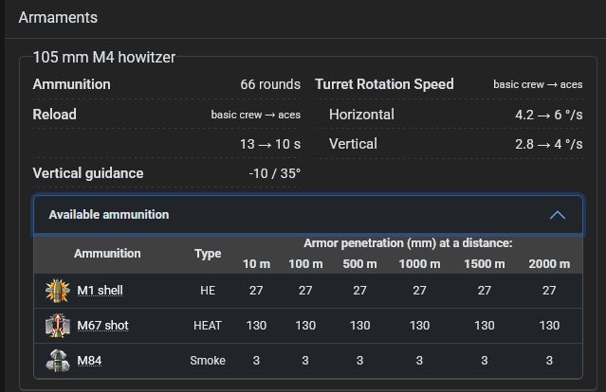
Task: Collapse the Available ammunition chevron arrow
Action: point(558,215)
